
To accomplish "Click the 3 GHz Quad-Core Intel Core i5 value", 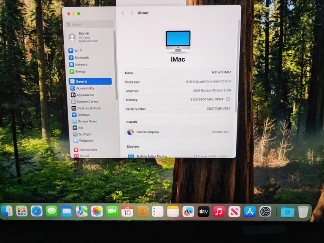I will (208, 81).
